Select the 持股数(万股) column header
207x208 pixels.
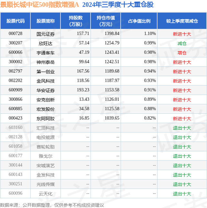(x=76, y=21)
